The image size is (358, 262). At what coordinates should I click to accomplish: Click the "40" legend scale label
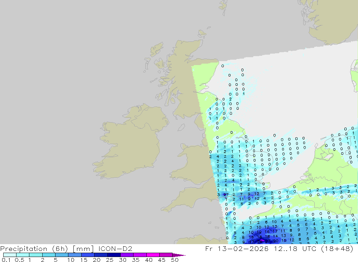(149, 260)
